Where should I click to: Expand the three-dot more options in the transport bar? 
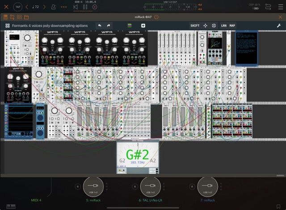(64, 7)
